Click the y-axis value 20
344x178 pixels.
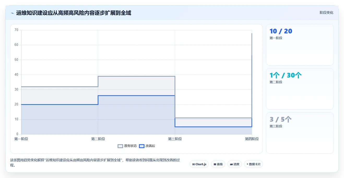pyautogui.click(x=16, y=104)
